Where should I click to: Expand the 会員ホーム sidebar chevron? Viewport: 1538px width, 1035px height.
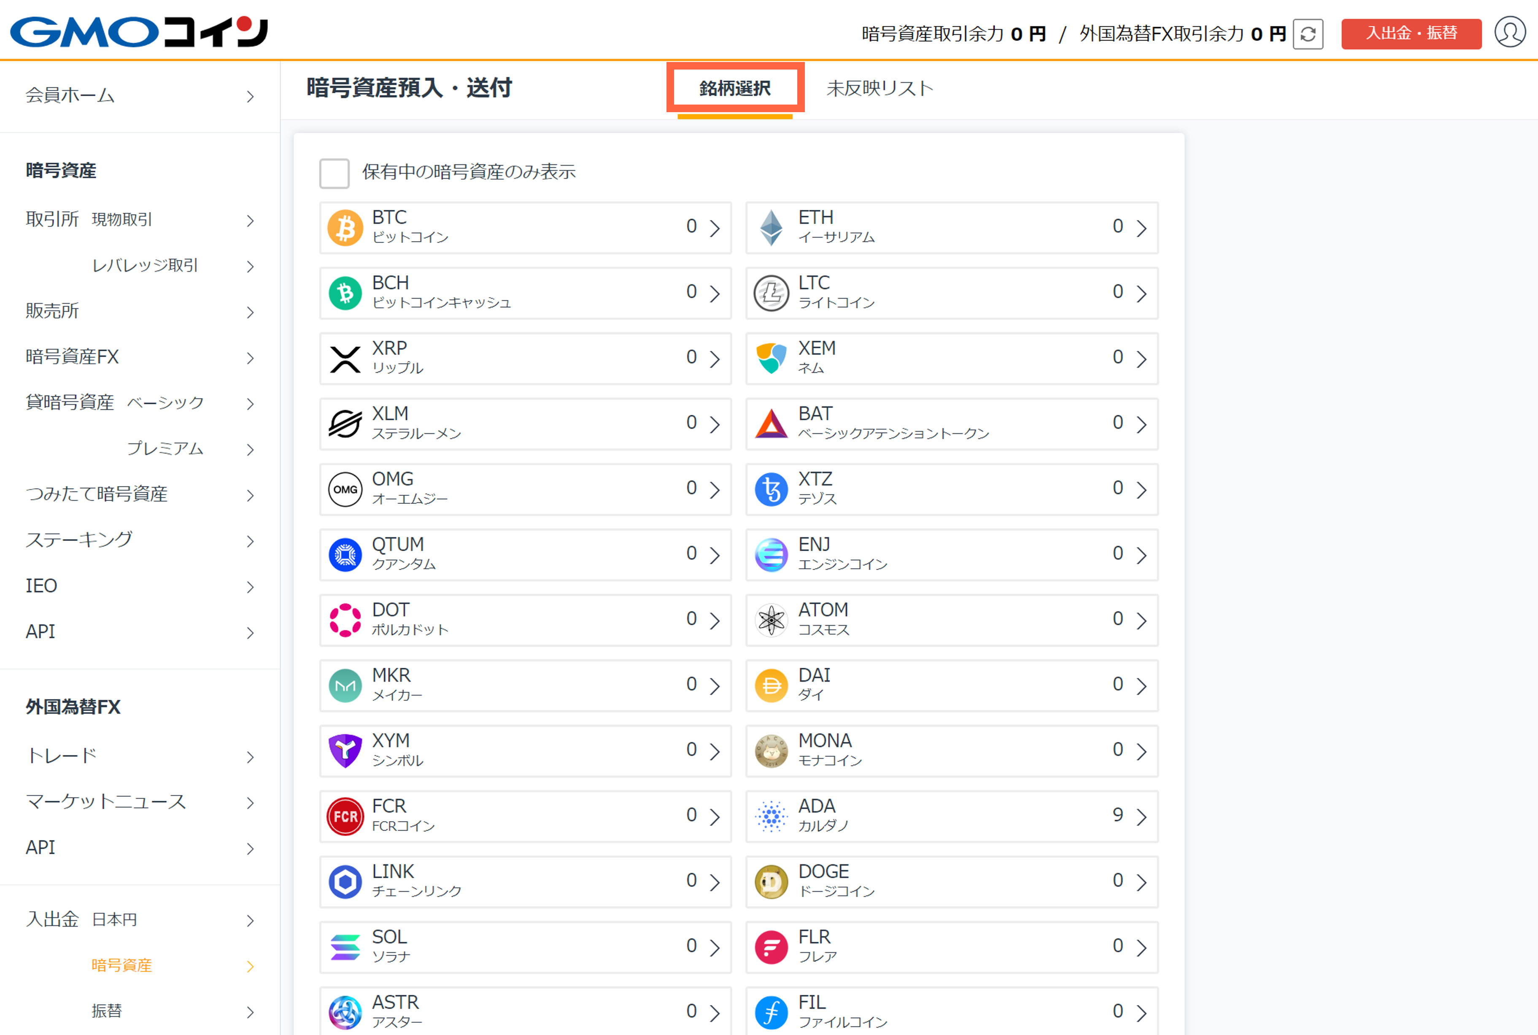(x=250, y=97)
